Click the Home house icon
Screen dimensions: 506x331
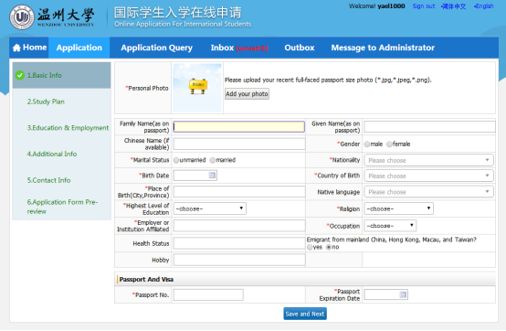[16, 48]
